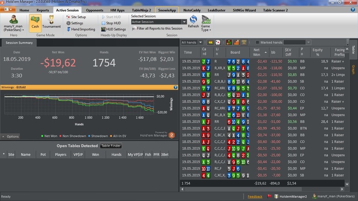358x201 pixels.
Task: Open the help icon on Winnings bar
Action: click(x=175, y=87)
